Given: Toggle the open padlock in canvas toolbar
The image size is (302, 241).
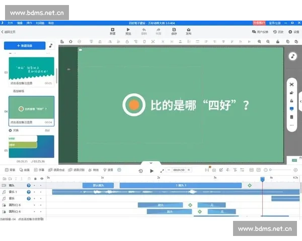Looking at the screenshot, I should click(x=277, y=42).
